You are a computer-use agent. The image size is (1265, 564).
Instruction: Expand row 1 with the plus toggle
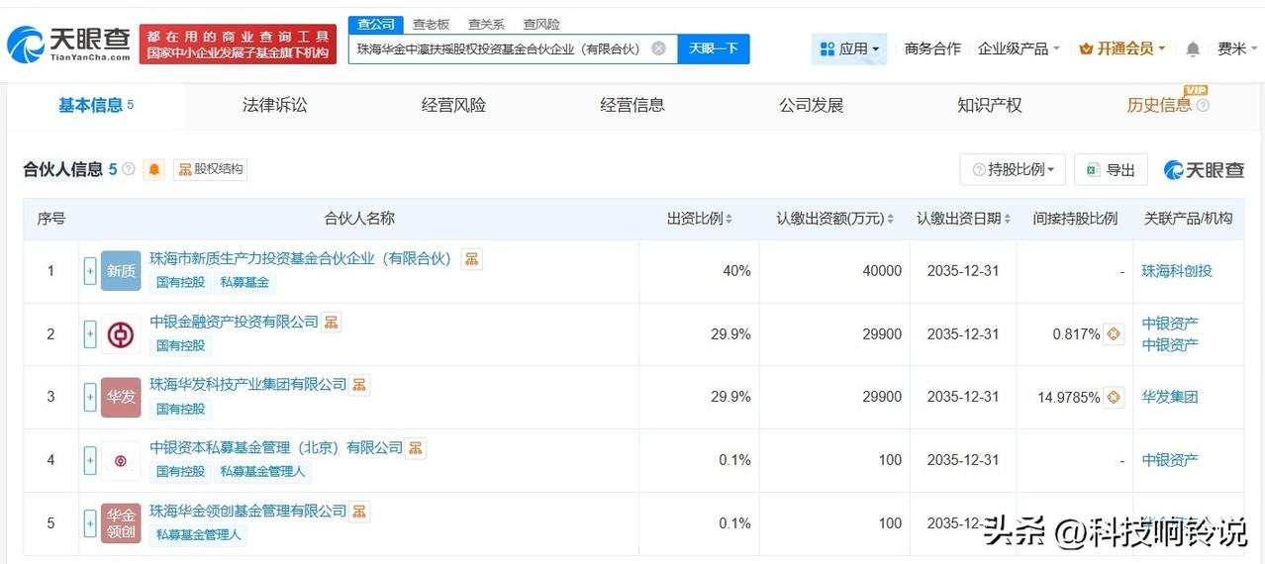[90, 270]
